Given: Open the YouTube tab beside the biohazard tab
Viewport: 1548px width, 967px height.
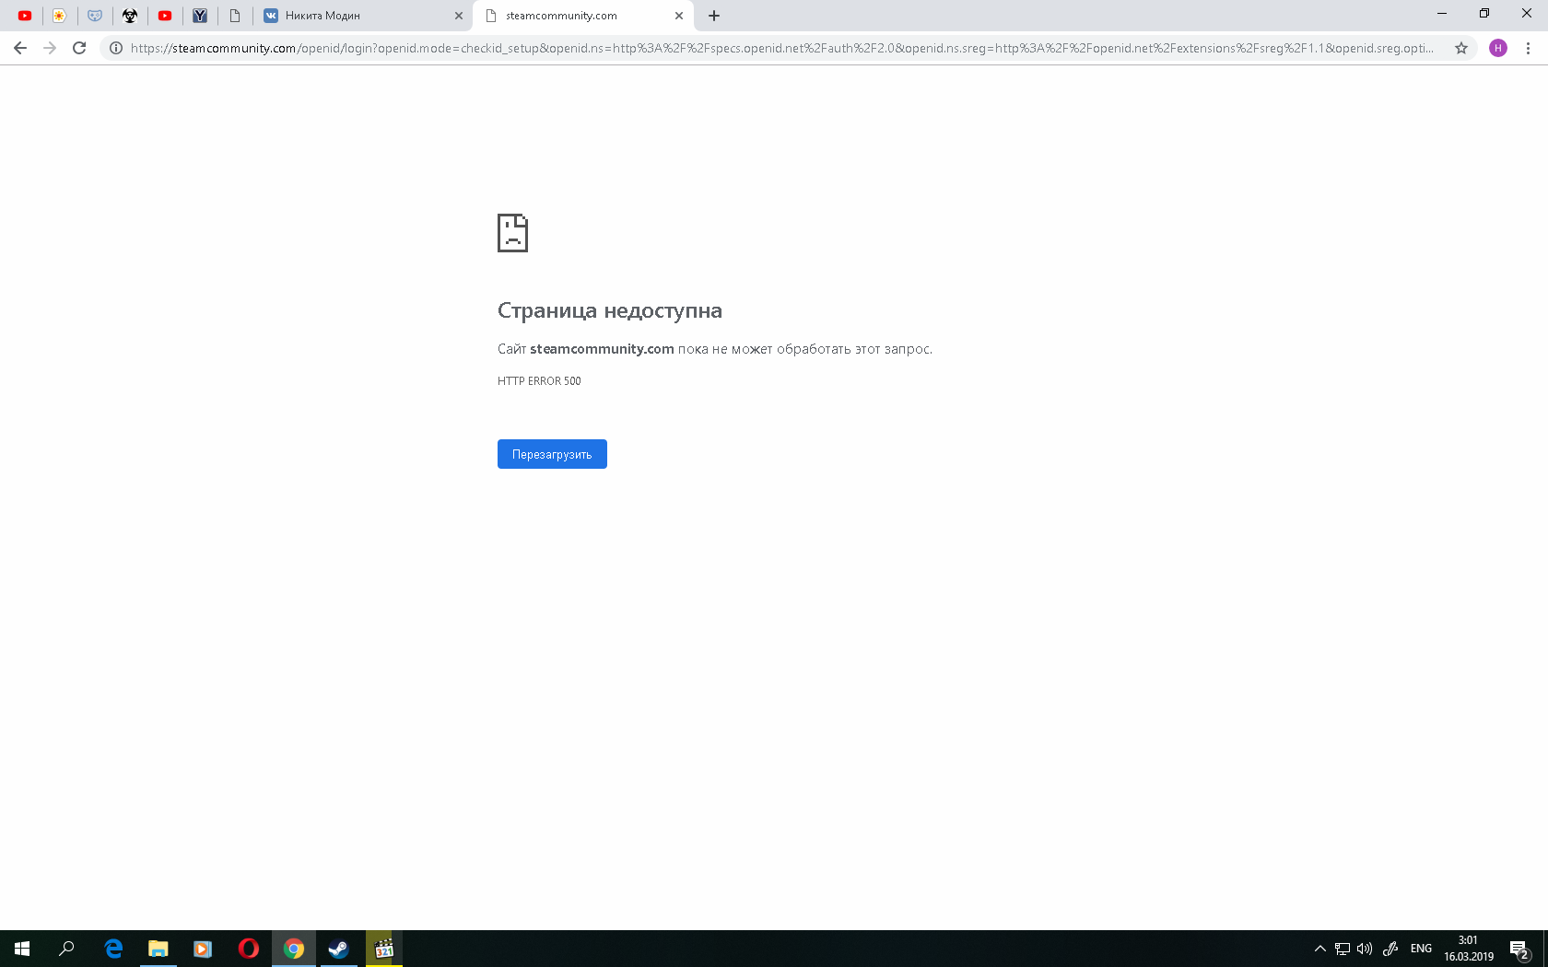Looking at the screenshot, I should [165, 16].
